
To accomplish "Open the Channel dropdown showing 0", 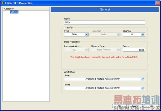I will pos(134,34).
